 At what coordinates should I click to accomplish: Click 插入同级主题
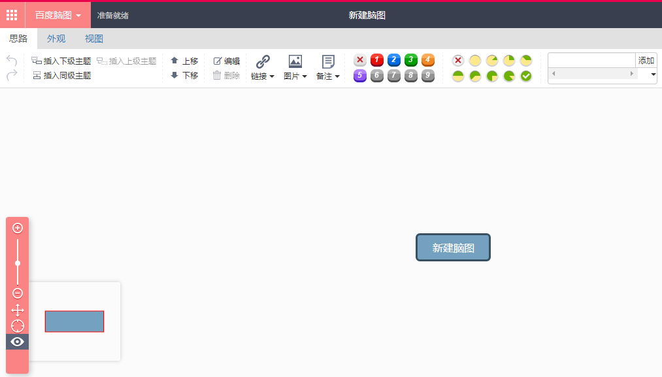(61, 76)
